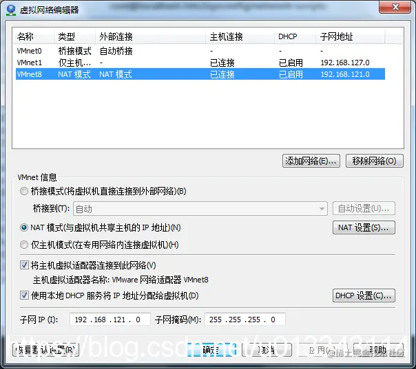Click the Virtual Network Editor title icon
The height and width of the screenshot is (369, 416).
click(11, 10)
